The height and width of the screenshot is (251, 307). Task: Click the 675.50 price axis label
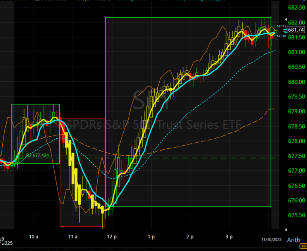[x=297, y=215]
